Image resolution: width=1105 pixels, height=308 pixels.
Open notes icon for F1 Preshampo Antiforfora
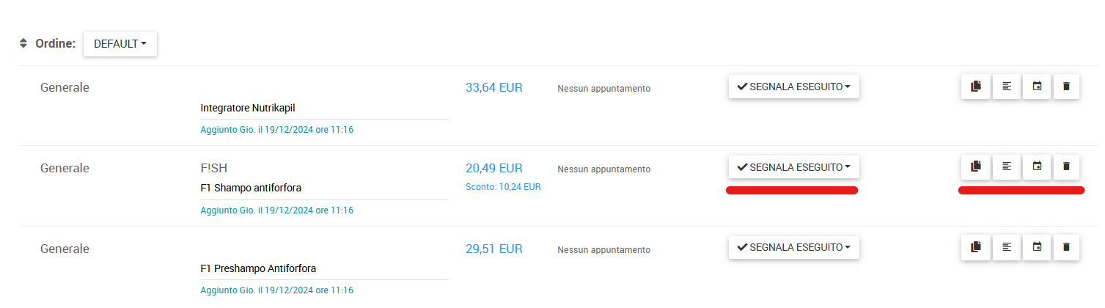click(1007, 248)
